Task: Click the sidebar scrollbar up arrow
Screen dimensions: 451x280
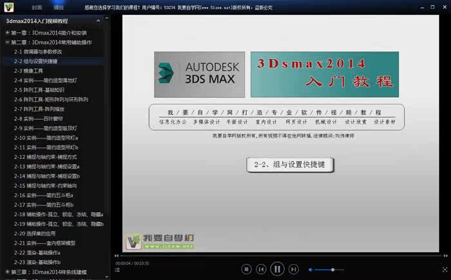Action: coord(107,18)
